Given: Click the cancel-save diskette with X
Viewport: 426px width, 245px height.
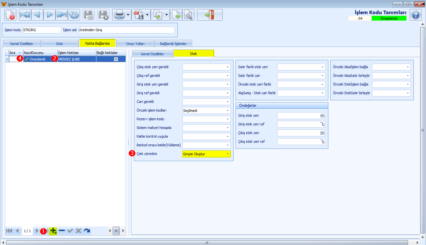Looking at the screenshot, I should (x=103, y=15).
